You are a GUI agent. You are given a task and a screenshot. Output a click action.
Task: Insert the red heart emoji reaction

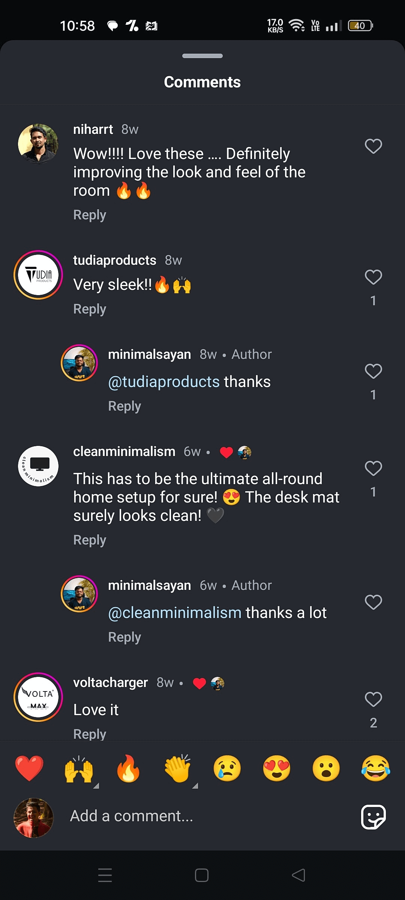(x=29, y=768)
